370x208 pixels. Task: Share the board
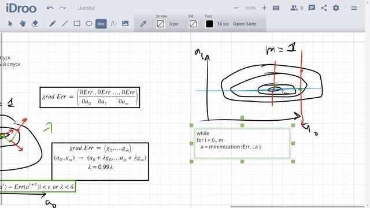coord(324,8)
